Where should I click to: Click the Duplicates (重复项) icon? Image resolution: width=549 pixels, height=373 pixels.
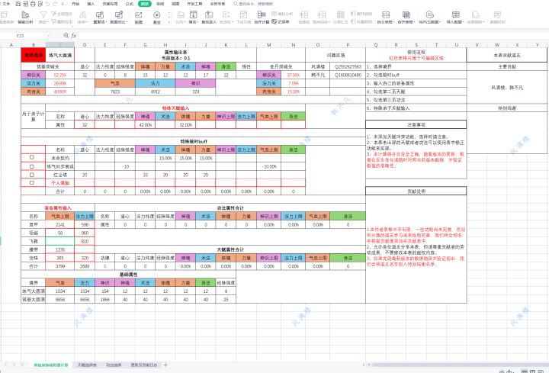click(x=99, y=14)
